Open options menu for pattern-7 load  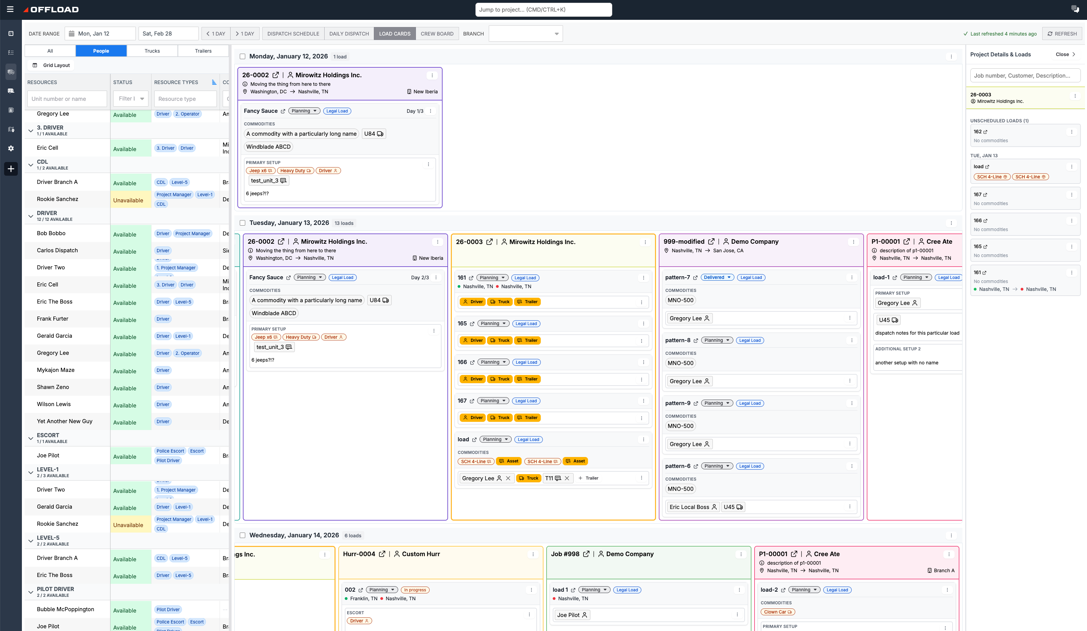[851, 278]
